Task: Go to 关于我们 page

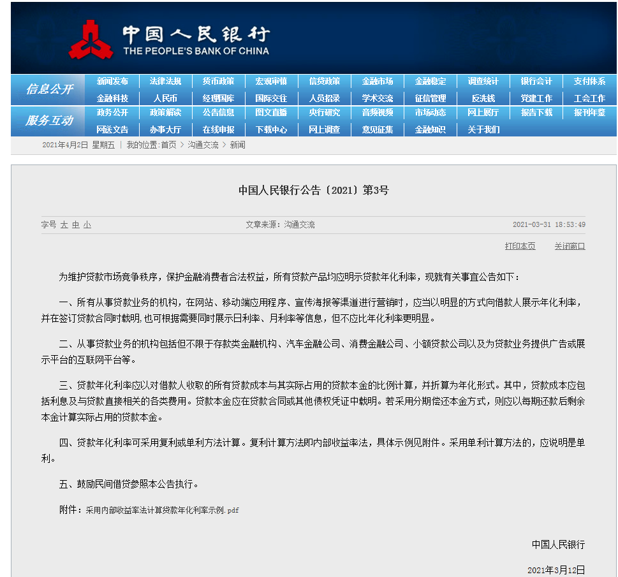Action: (x=483, y=129)
